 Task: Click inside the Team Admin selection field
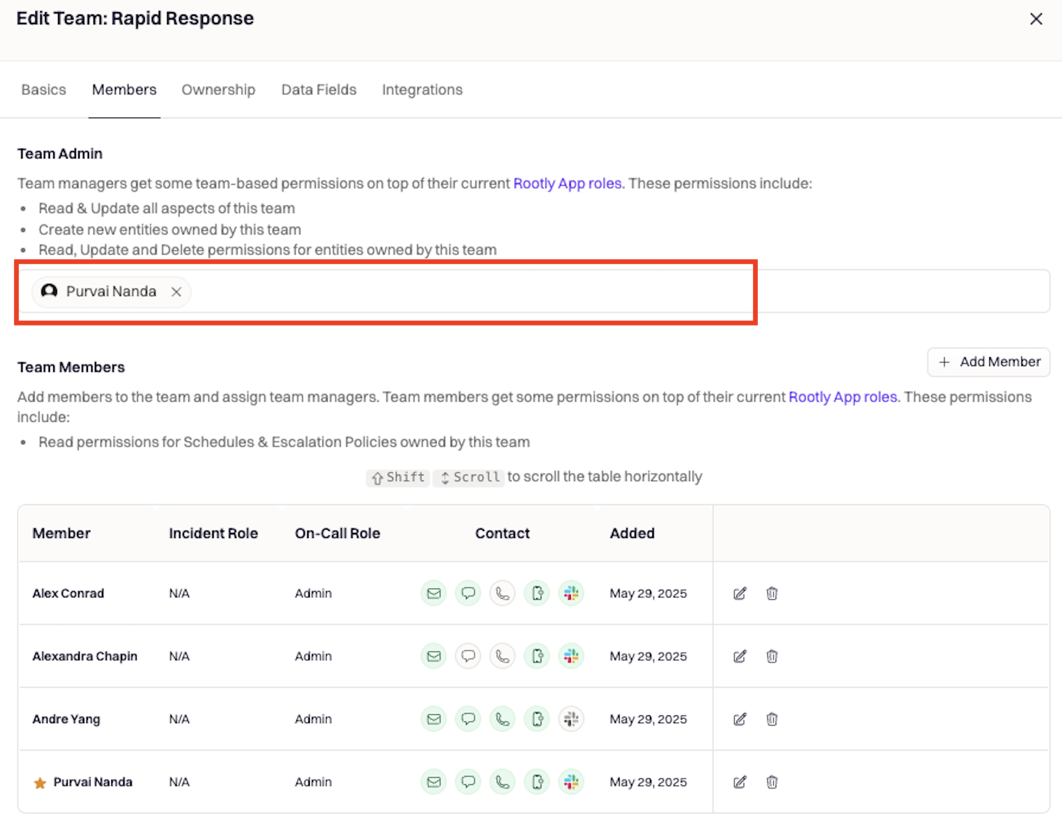click(x=534, y=291)
